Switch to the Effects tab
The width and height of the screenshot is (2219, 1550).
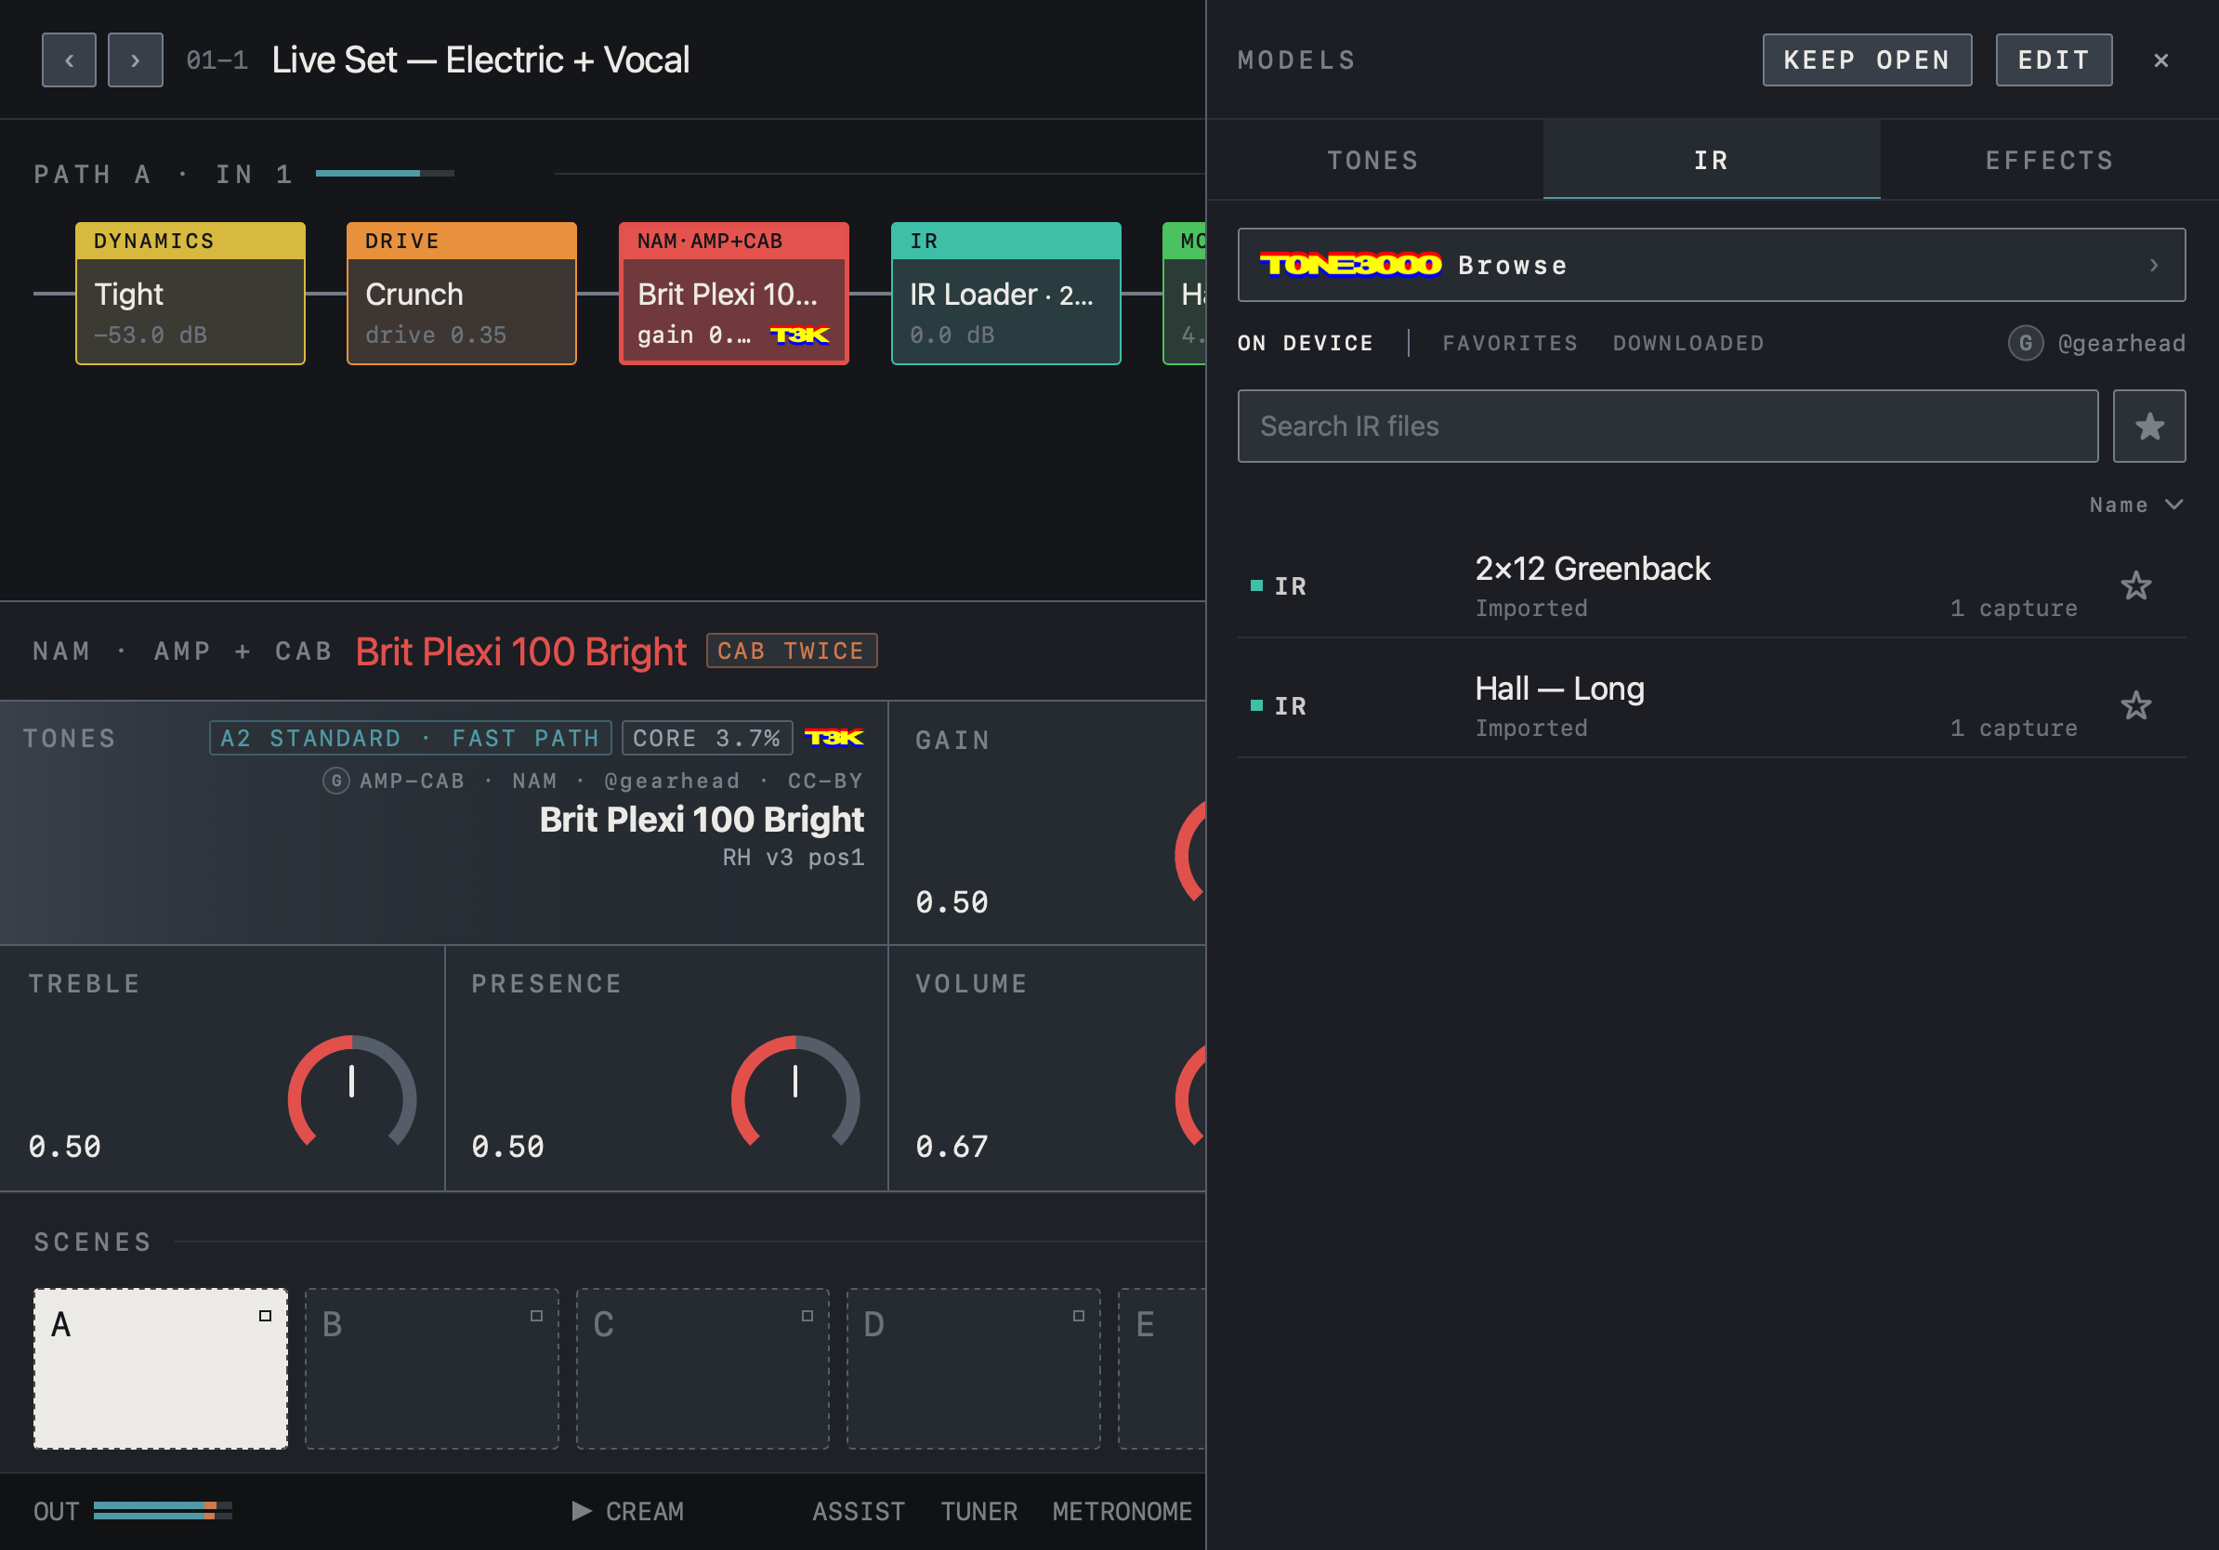coord(2049,160)
